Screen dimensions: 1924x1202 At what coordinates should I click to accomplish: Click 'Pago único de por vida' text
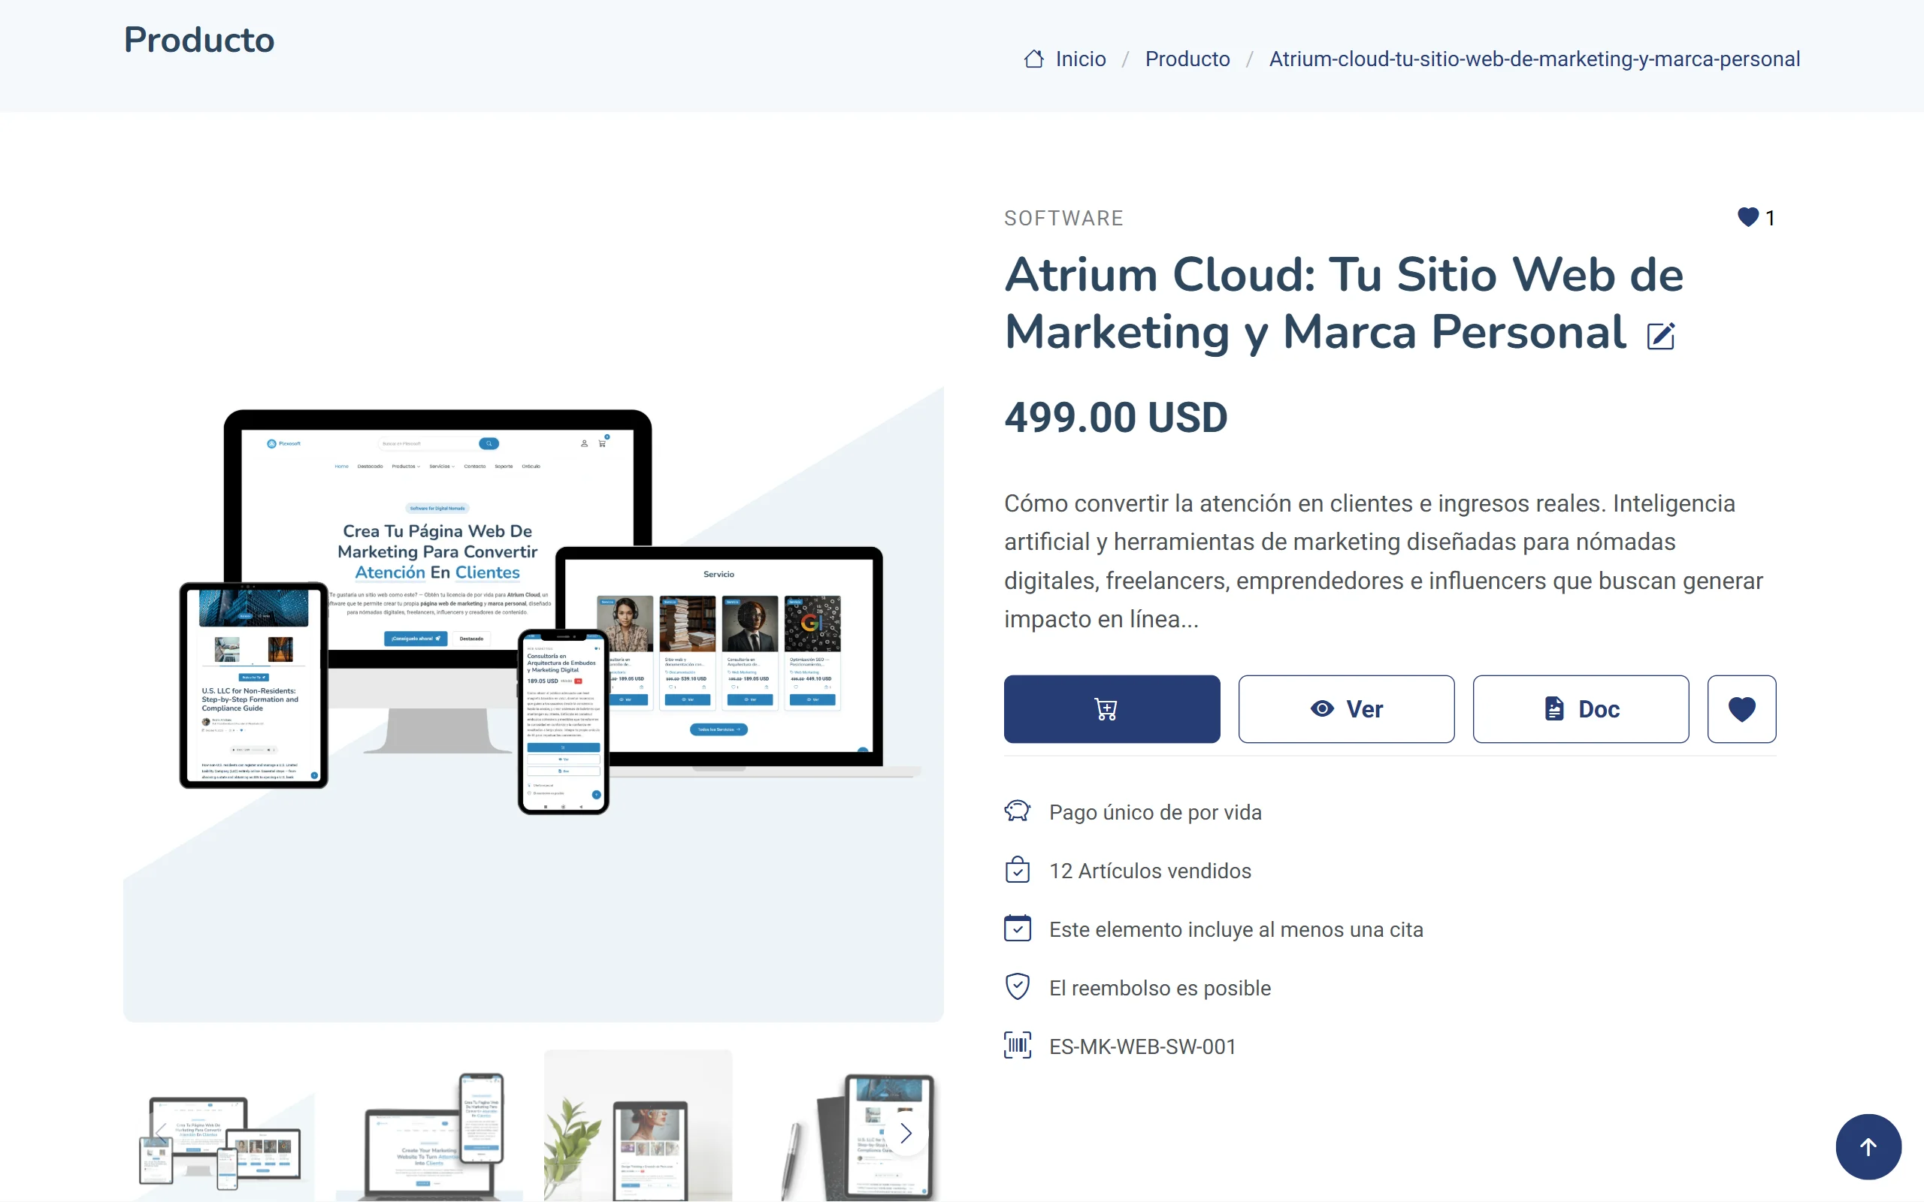(1154, 812)
